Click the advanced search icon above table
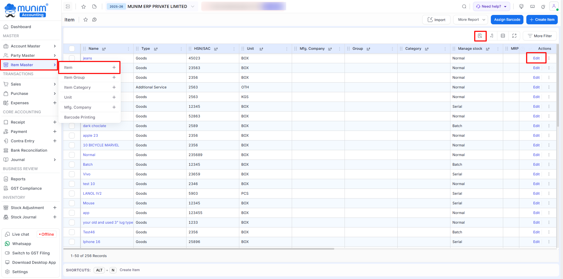 [x=480, y=36]
